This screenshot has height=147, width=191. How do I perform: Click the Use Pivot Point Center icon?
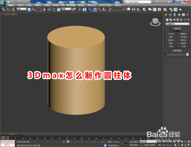coord(74,10)
